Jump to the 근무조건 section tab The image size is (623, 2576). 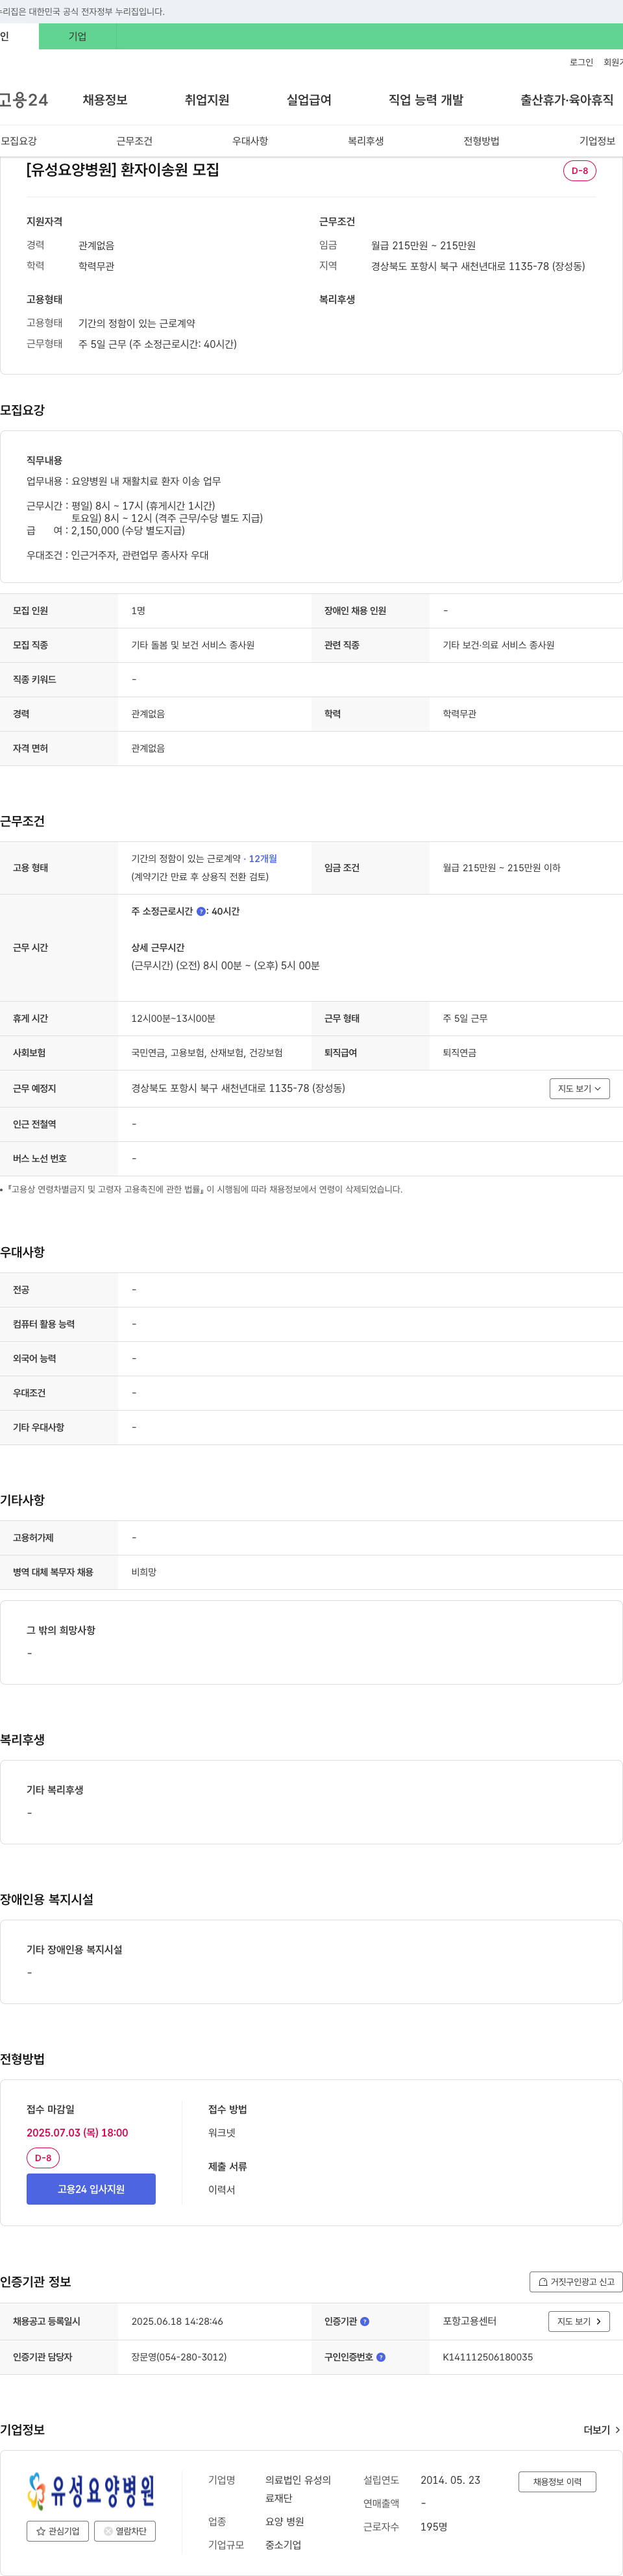coord(134,141)
